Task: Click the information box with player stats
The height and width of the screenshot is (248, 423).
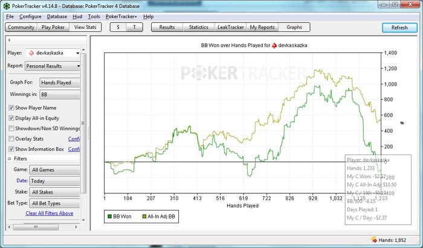Action: tap(378, 189)
